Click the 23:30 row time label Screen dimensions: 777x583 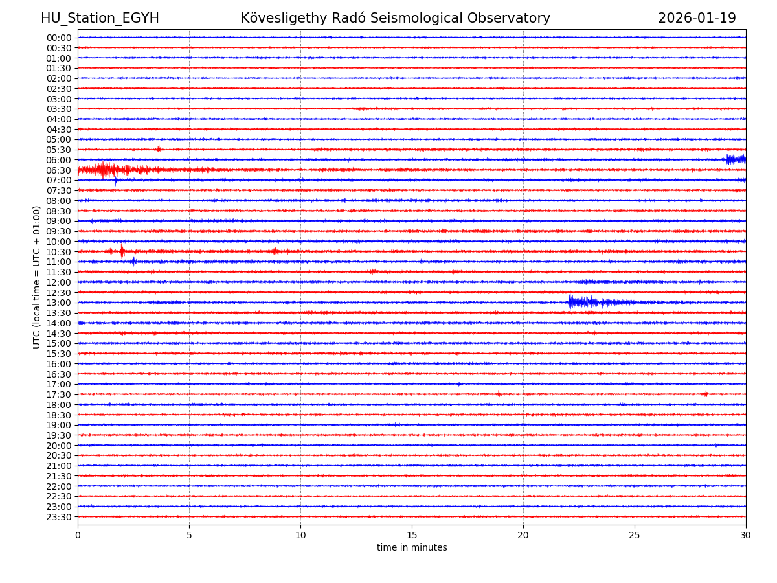(59, 517)
